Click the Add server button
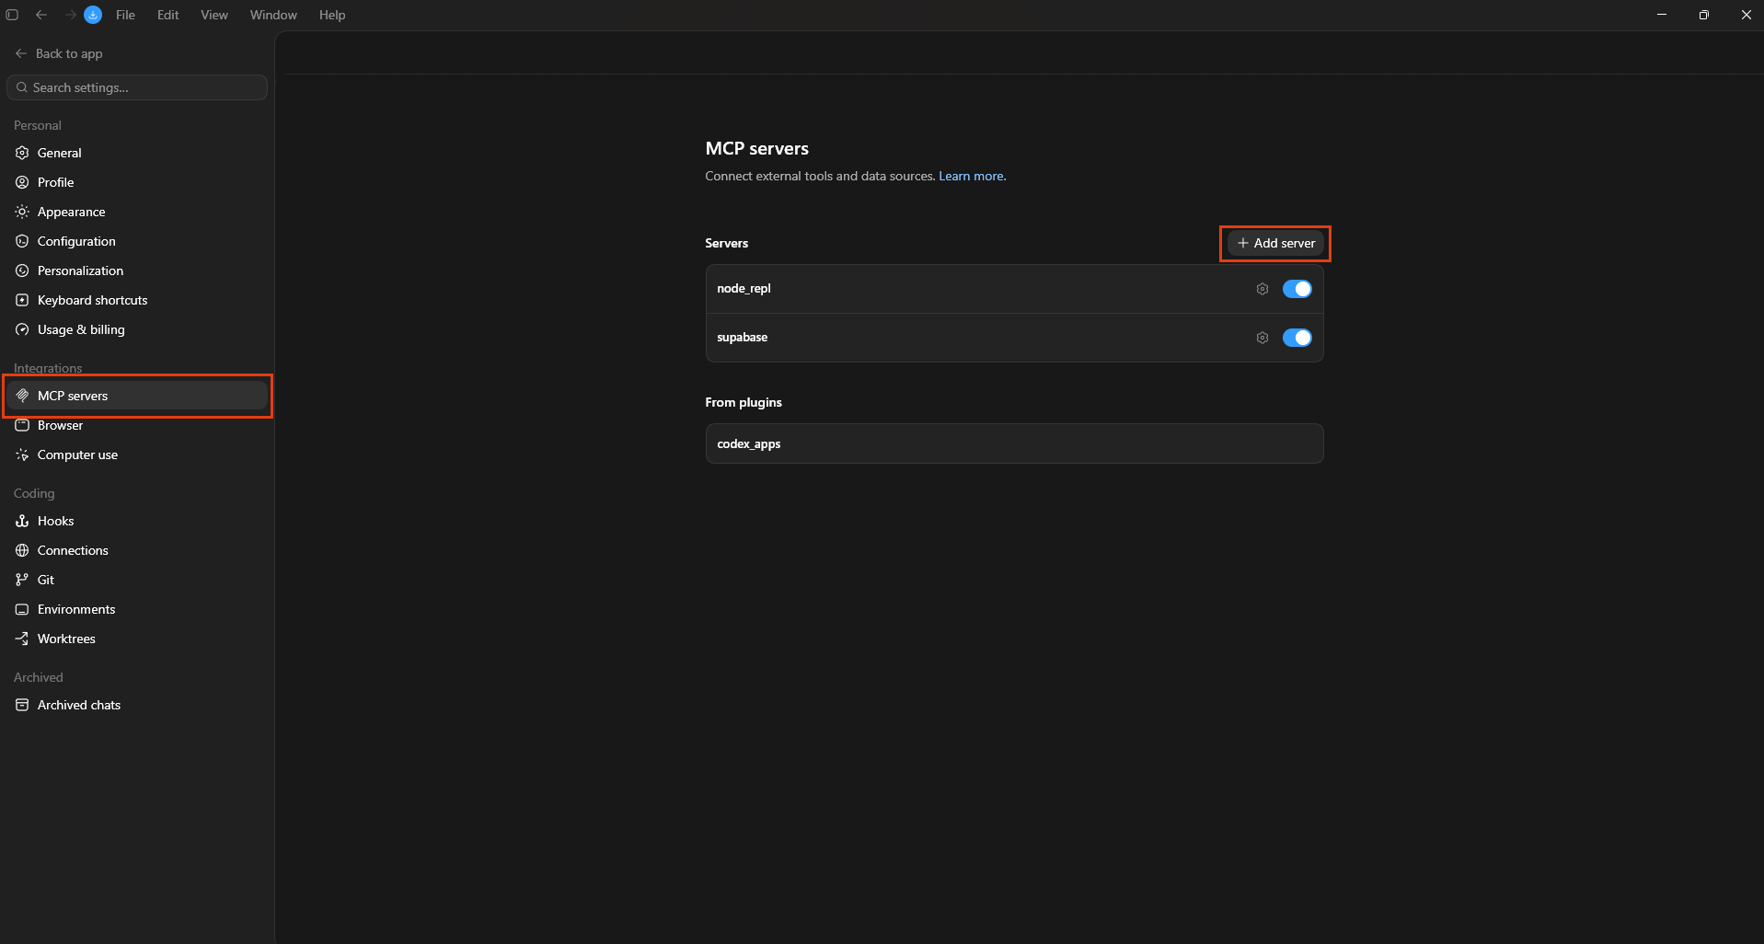The height and width of the screenshot is (944, 1764). coord(1275,243)
